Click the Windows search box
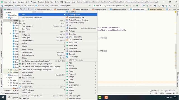Image resolution: width=179 pixels, height=100 pixels. [13, 97]
